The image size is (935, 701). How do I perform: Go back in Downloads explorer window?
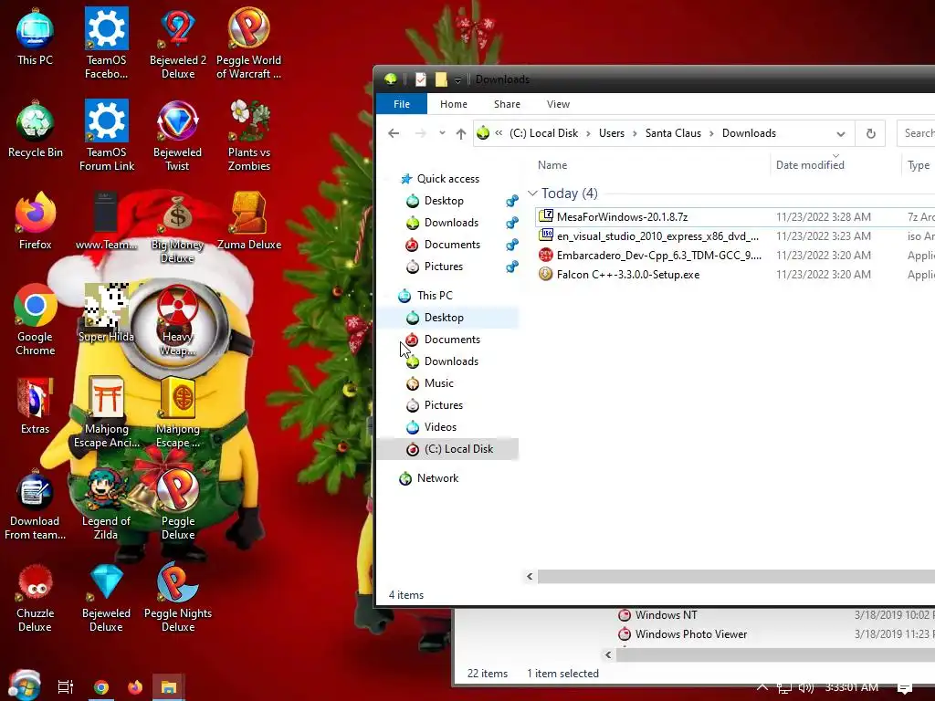[x=394, y=133]
